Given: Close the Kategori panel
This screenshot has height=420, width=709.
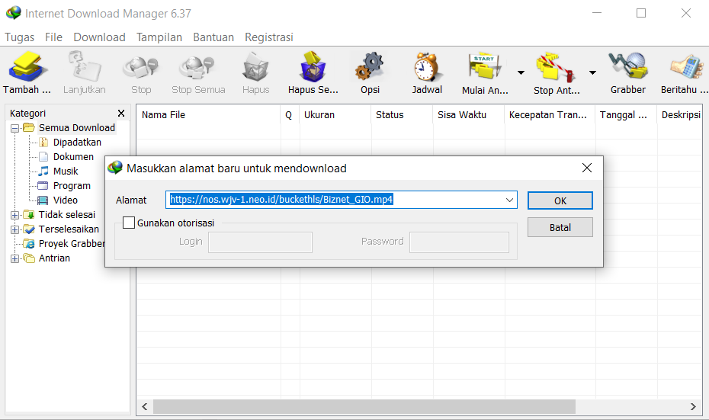Looking at the screenshot, I should [121, 113].
